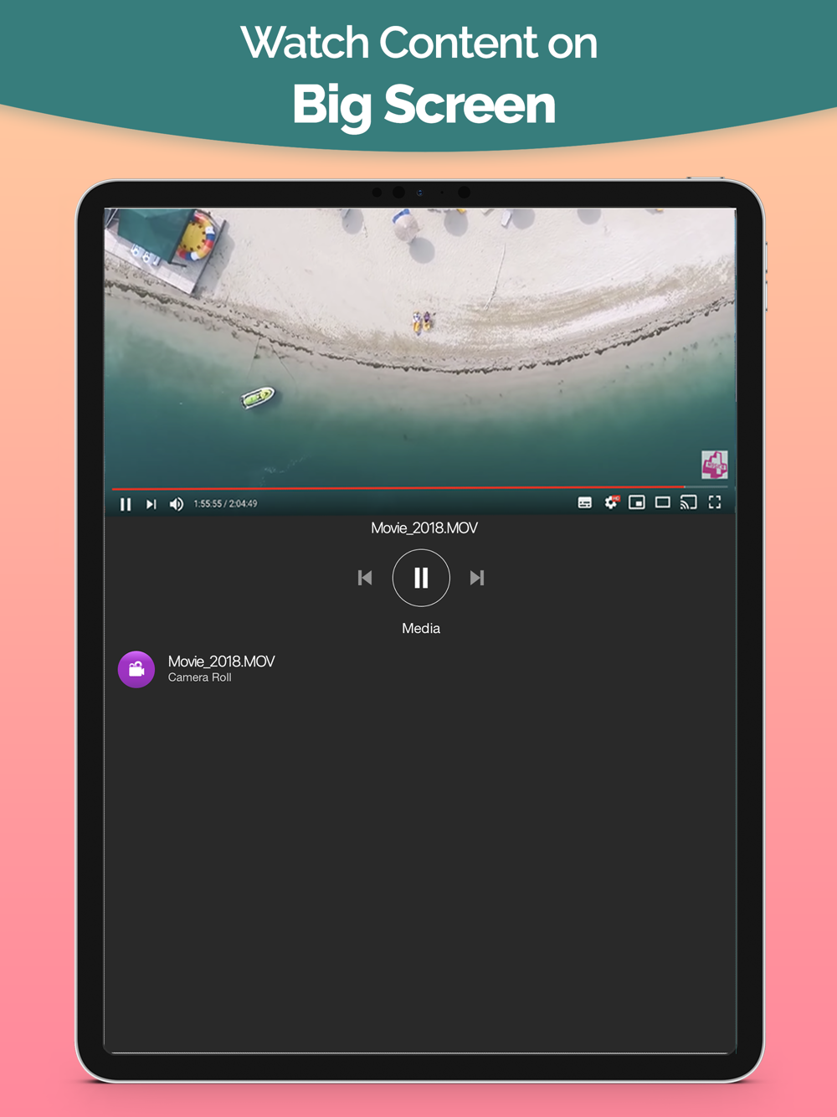Click the Movie_2018.MOV title above controls
Screen dimensions: 837x1117
tap(424, 528)
